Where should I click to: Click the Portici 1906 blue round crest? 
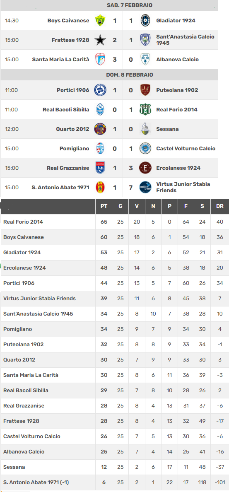(100, 90)
